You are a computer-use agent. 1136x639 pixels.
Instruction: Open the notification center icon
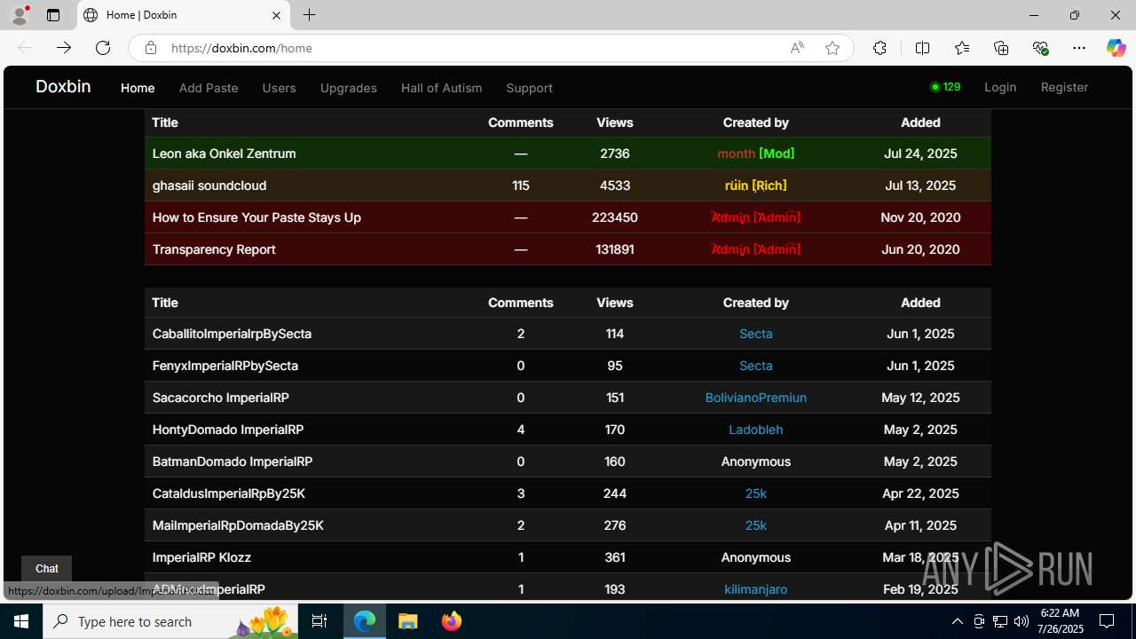pyautogui.click(x=1107, y=621)
